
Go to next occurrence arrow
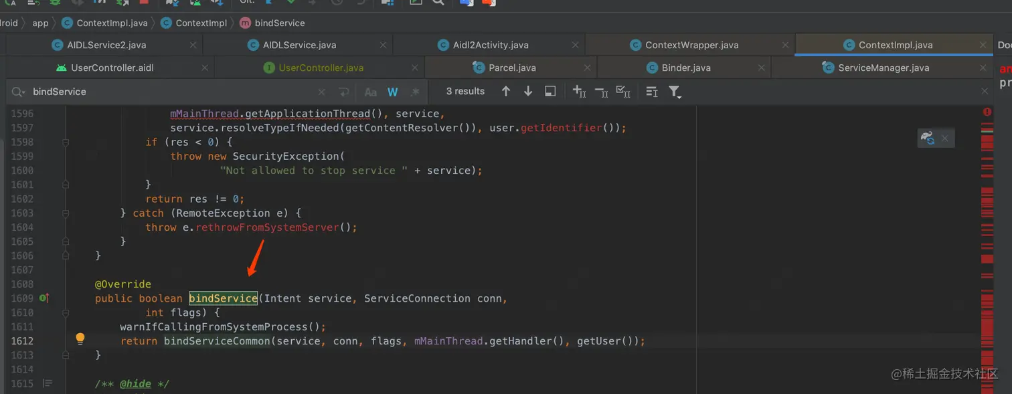point(528,92)
